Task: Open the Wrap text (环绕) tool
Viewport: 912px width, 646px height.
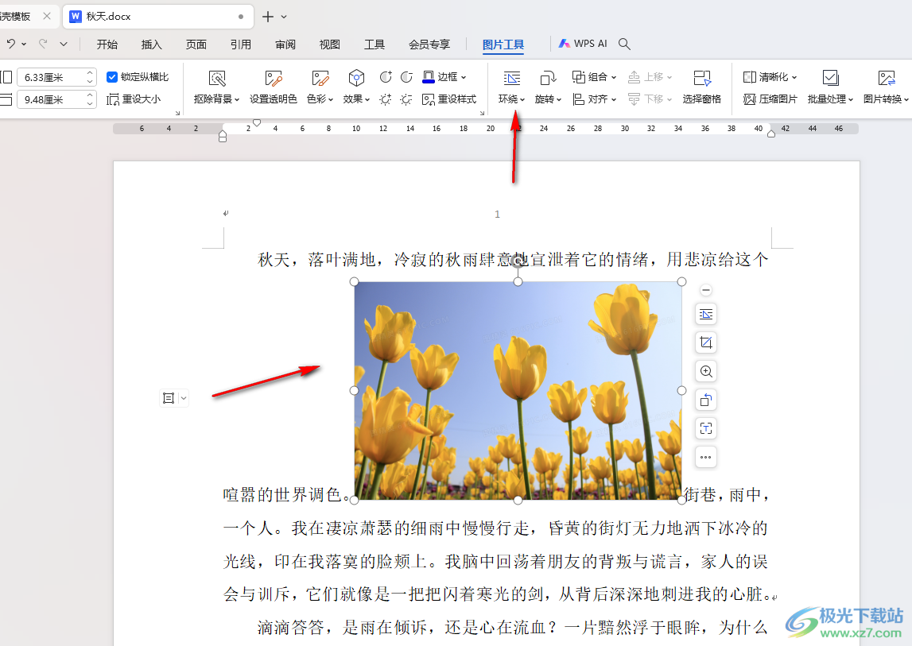Action: (511, 87)
